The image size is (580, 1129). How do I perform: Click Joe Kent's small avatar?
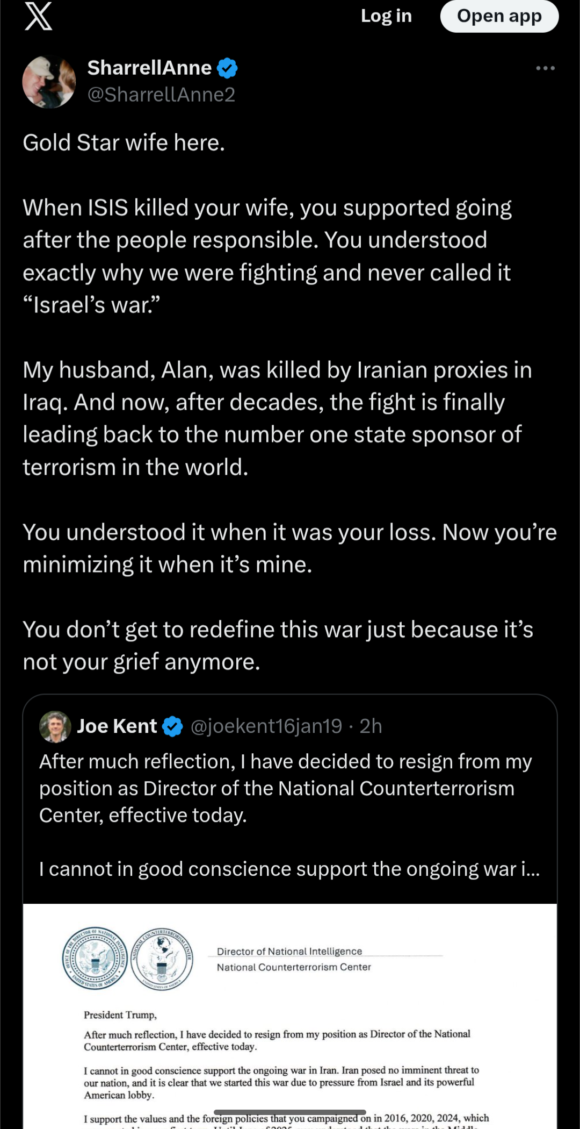click(55, 726)
